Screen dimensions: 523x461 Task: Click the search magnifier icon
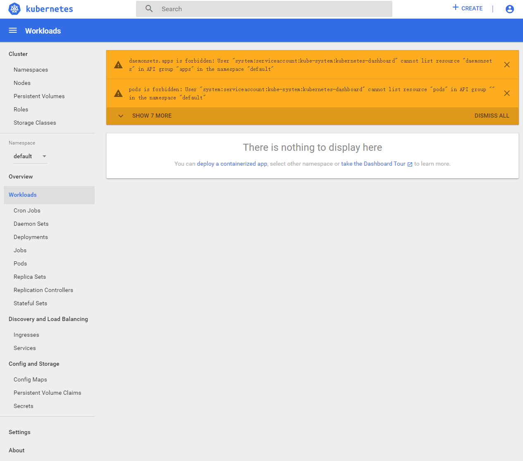[149, 9]
